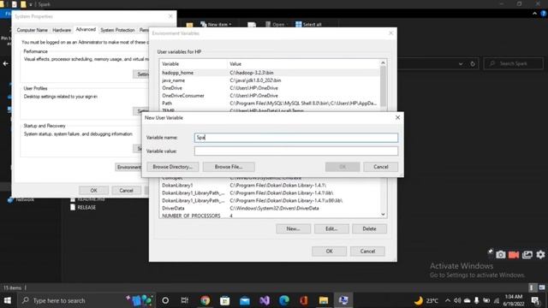
Task: Select the RELEASE file in Explorer
Action: point(83,207)
